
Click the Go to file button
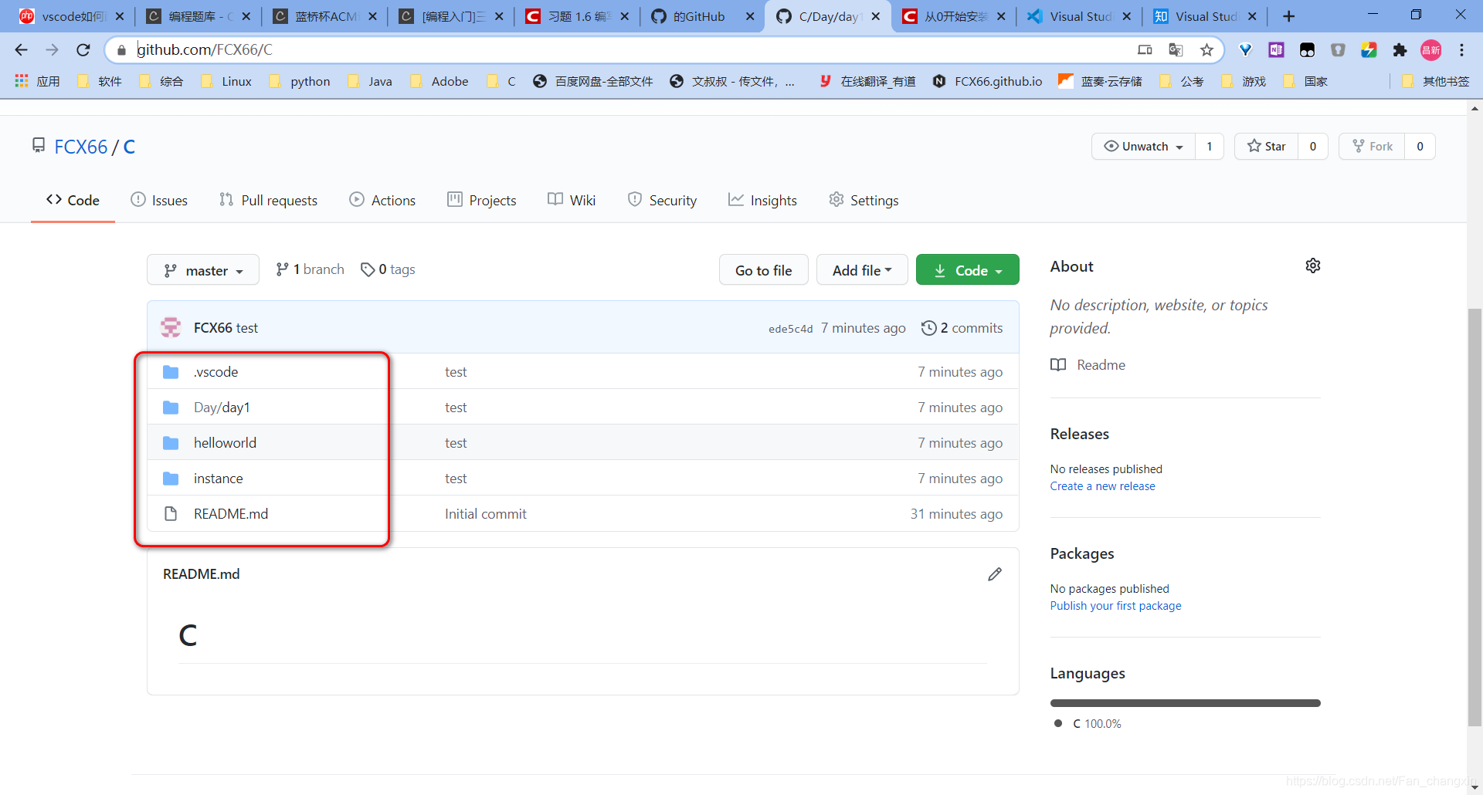pos(763,269)
